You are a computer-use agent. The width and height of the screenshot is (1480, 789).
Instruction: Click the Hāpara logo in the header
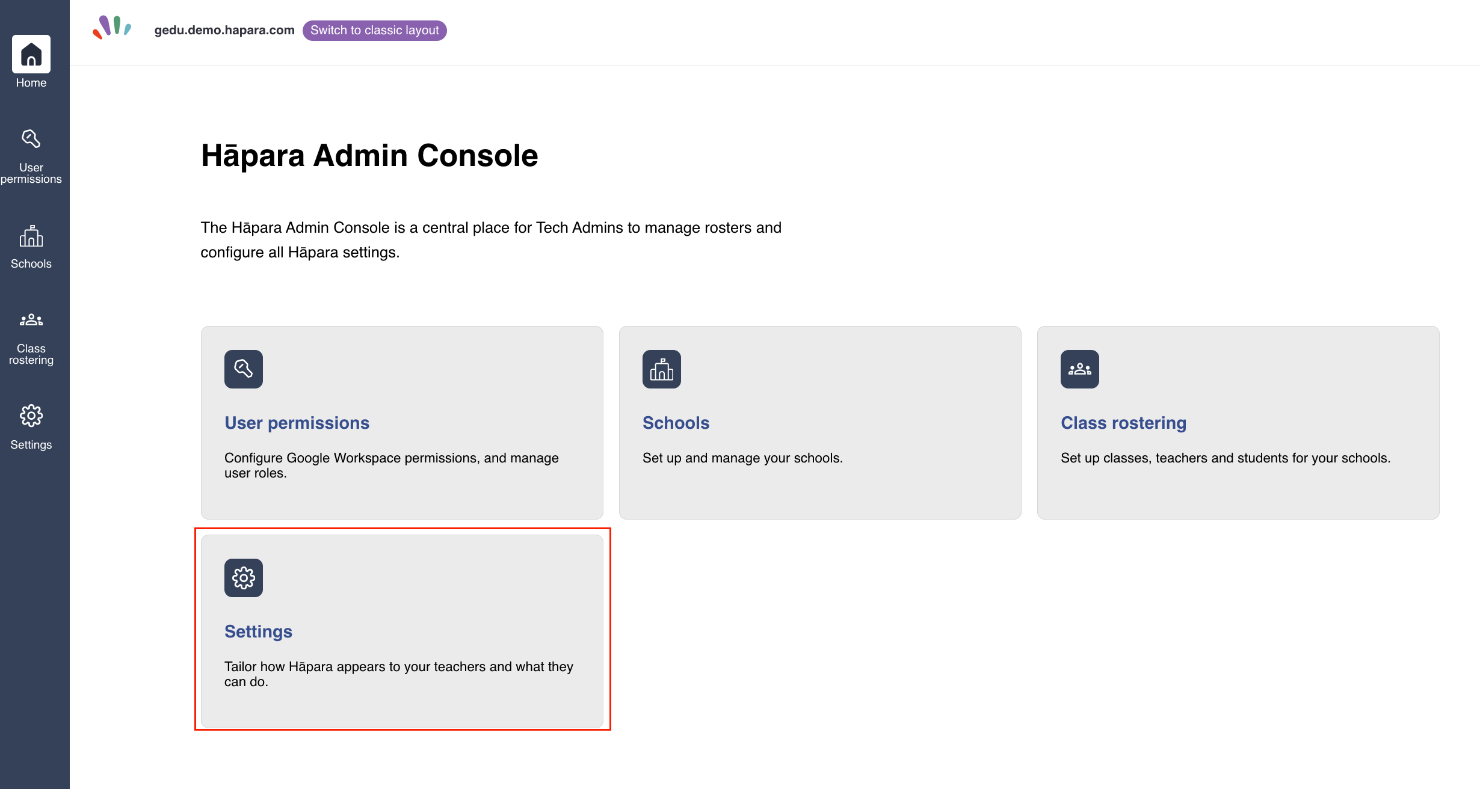[112, 28]
